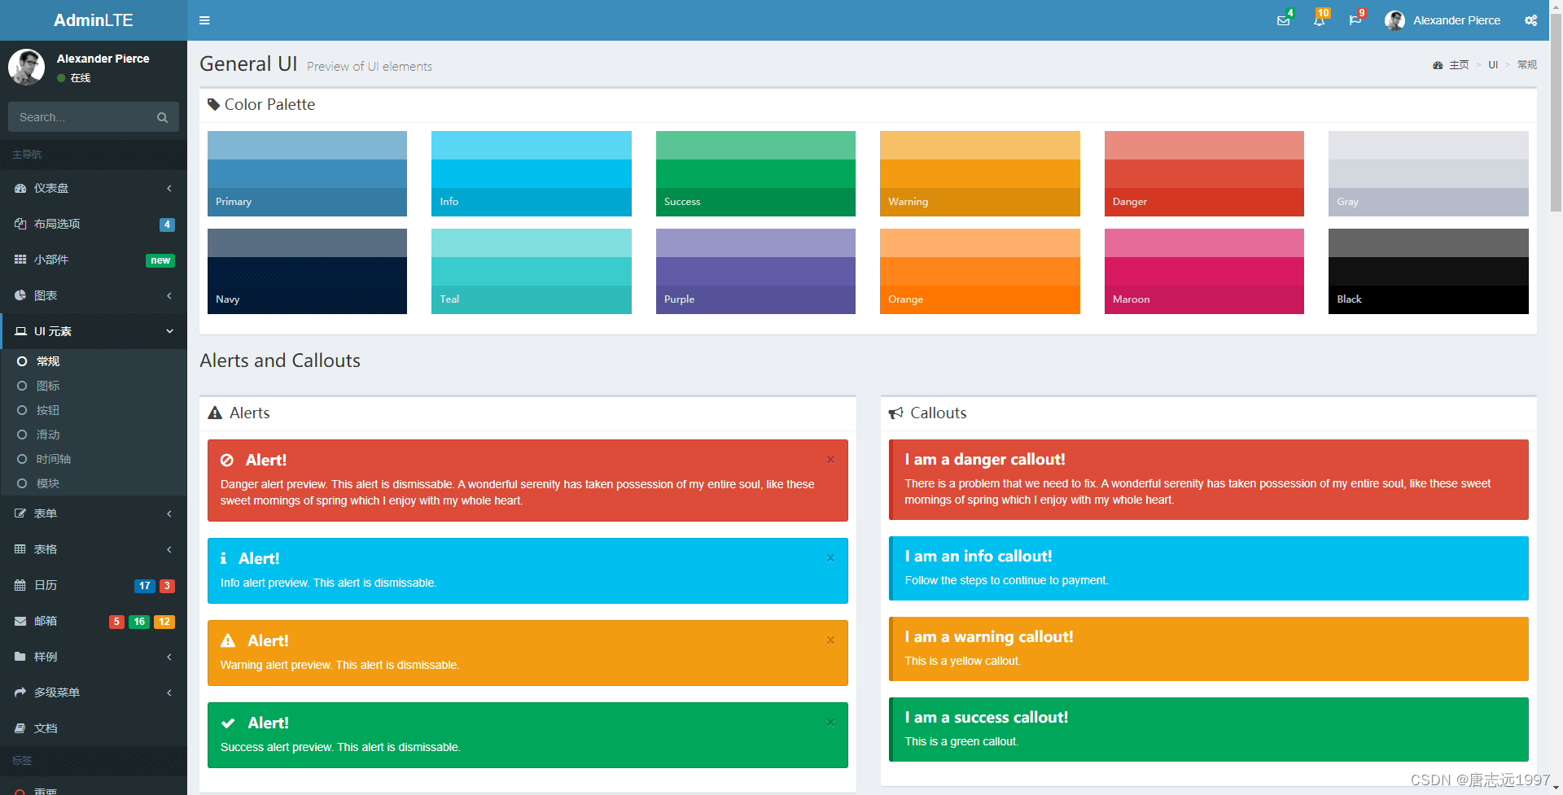Screen dimensions: 1563x795
Task: Expand the 表格 menu chevron
Action: [169, 549]
